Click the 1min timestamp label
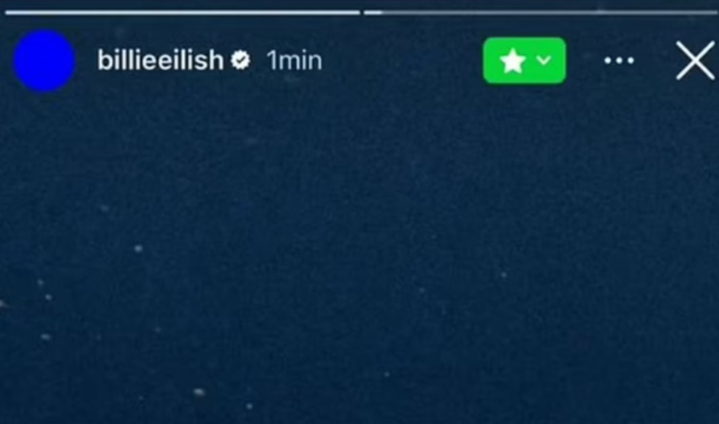This screenshot has height=424, width=719. (x=294, y=61)
